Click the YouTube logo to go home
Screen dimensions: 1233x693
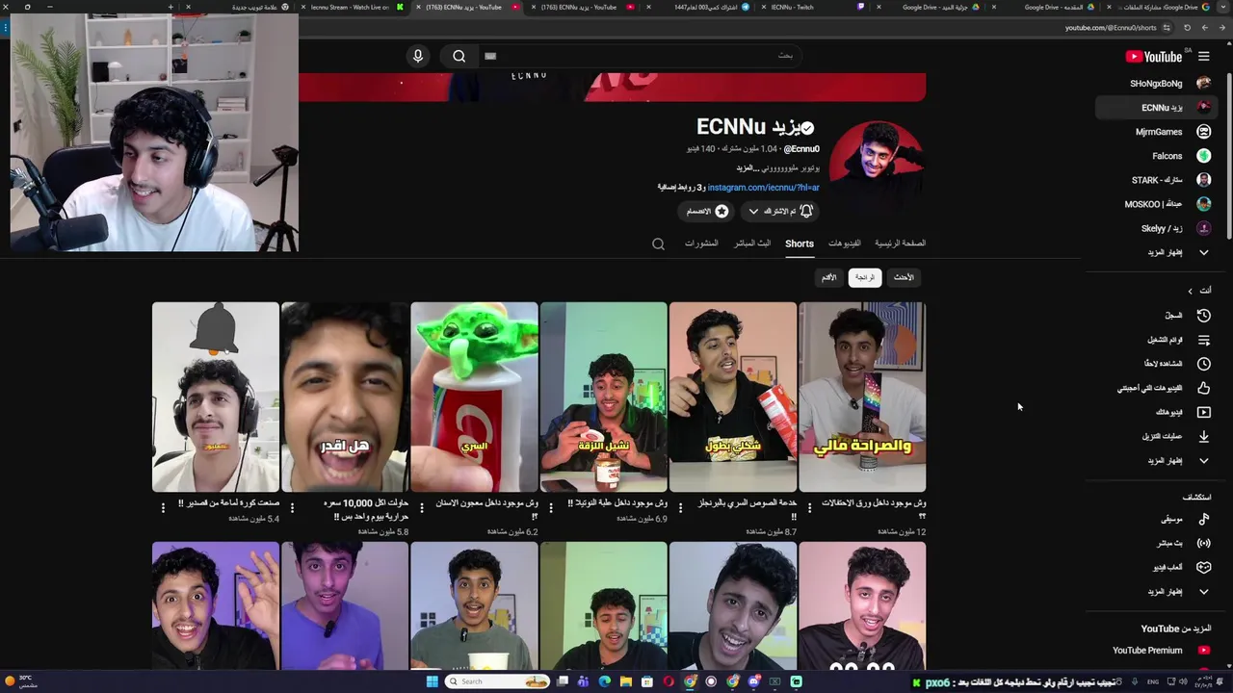(1154, 57)
